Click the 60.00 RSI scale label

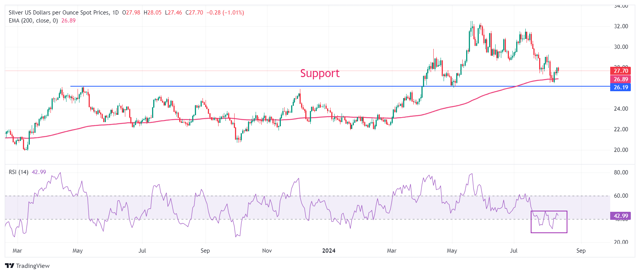point(621,196)
